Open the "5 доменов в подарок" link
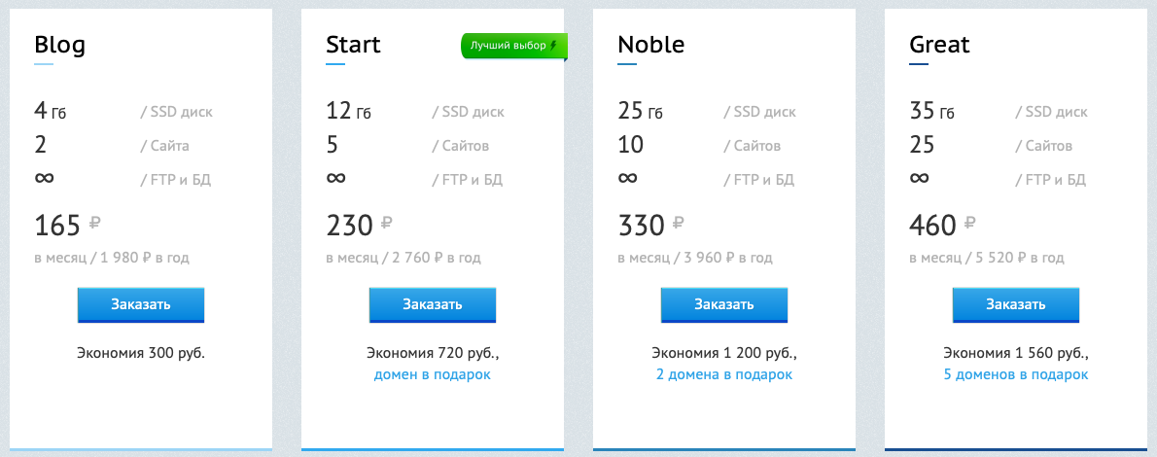Image resolution: width=1157 pixels, height=457 pixels. (x=1016, y=374)
